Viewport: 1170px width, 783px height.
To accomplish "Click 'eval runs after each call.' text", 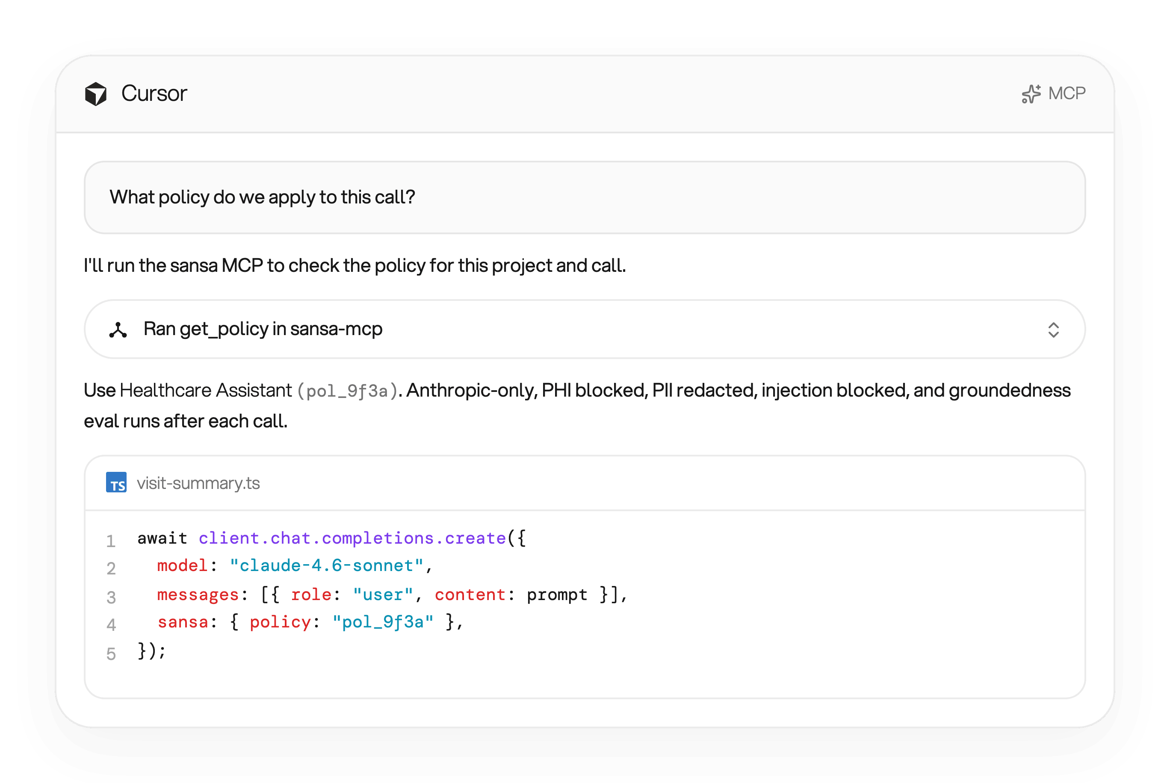I will pos(186,421).
